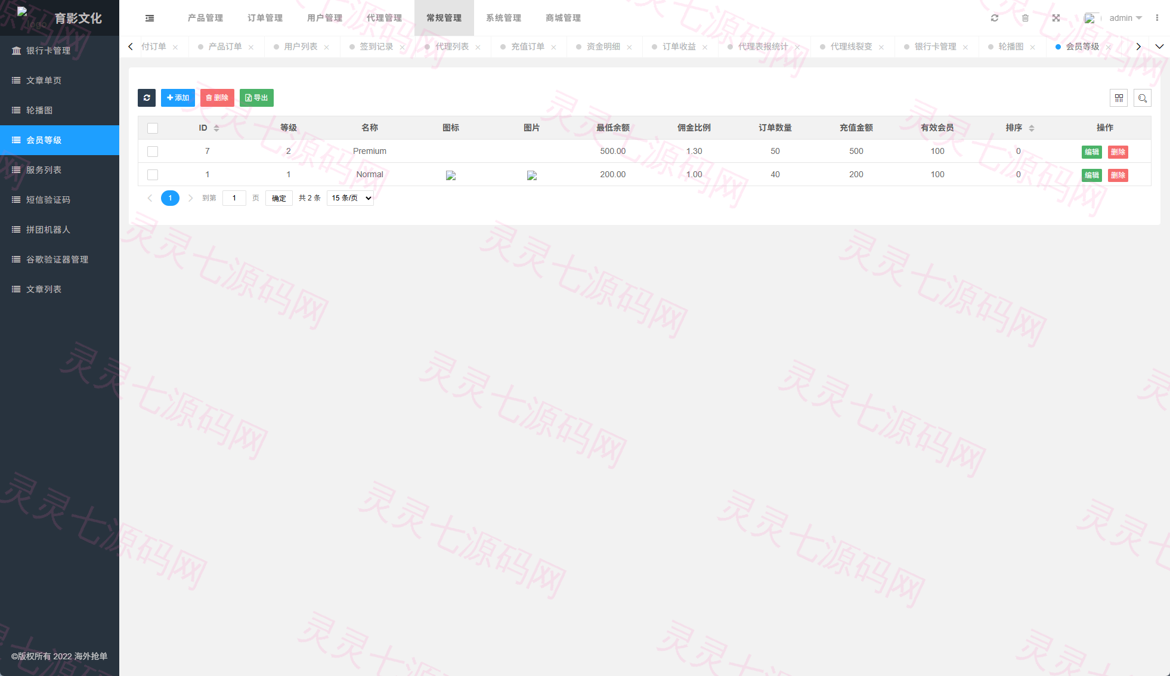
Task: Click the red 删除 toolbar button
Action: tap(217, 98)
